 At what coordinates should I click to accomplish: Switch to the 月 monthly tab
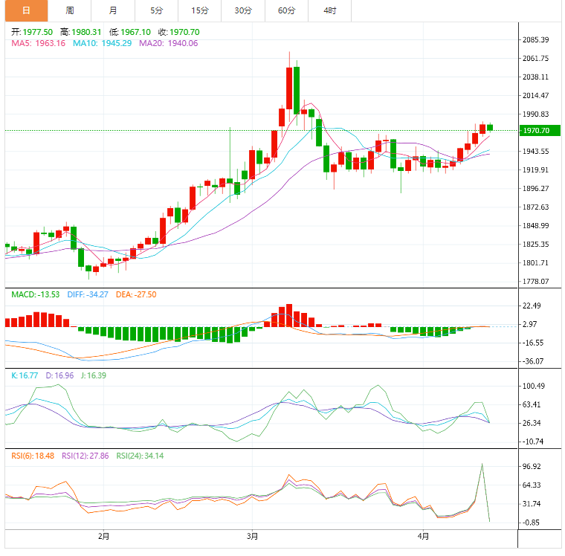coord(113,11)
